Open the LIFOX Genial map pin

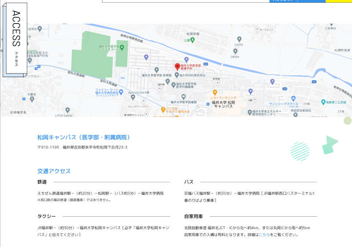pyautogui.click(x=68, y=110)
